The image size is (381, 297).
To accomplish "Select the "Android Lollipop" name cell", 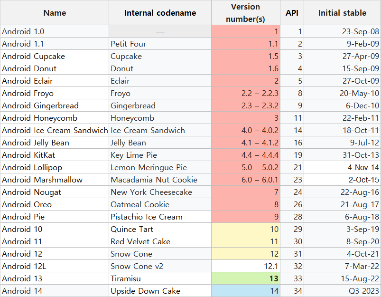I will [x=55, y=167].
